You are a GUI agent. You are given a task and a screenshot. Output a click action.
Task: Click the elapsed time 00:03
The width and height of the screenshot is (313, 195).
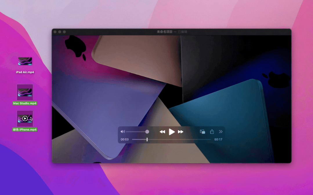[124, 139]
